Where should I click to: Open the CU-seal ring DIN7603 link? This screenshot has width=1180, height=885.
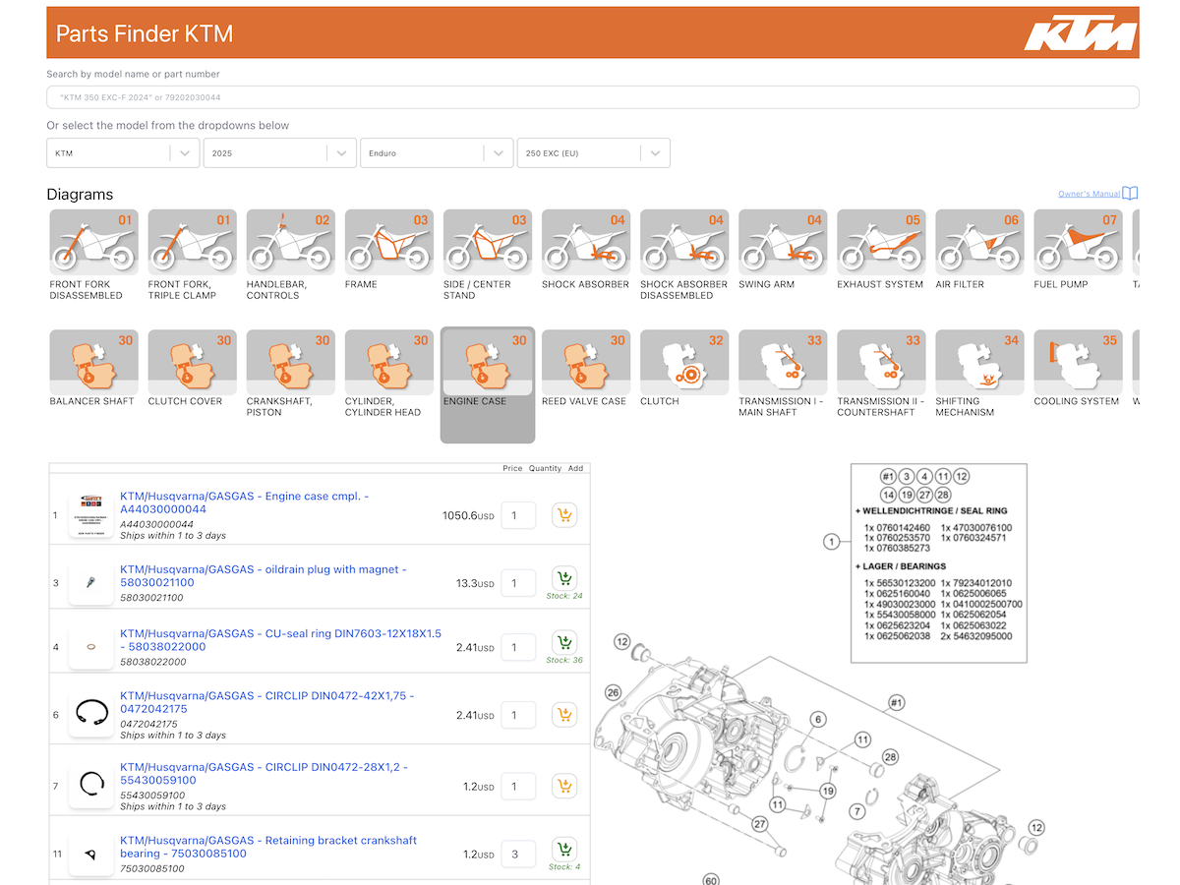pyautogui.click(x=281, y=640)
